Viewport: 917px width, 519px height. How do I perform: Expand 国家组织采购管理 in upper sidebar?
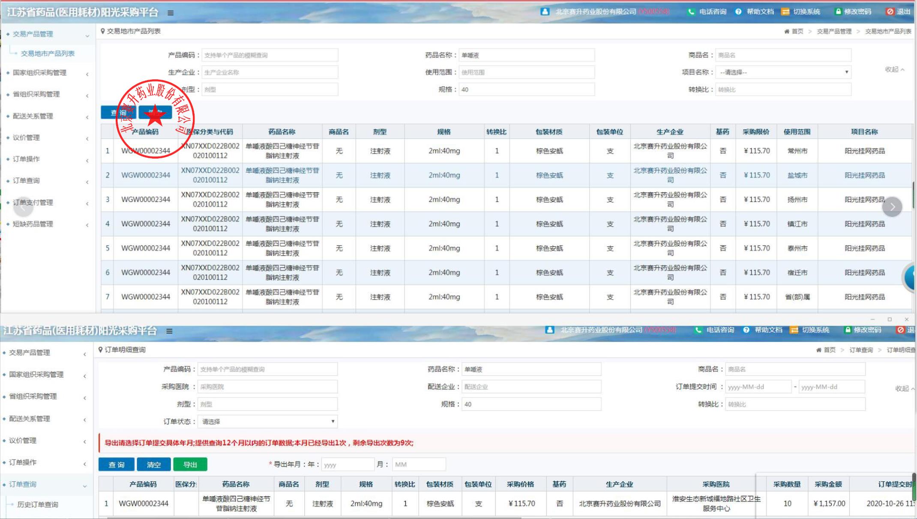(47, 73)
